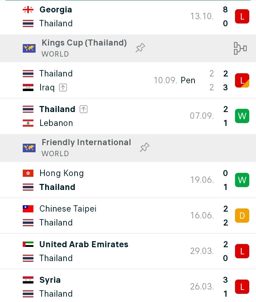Click the Iraq advancing arrow icon
Image resolution: width=256 pixels, height=302 pixels.
[63, 88]
